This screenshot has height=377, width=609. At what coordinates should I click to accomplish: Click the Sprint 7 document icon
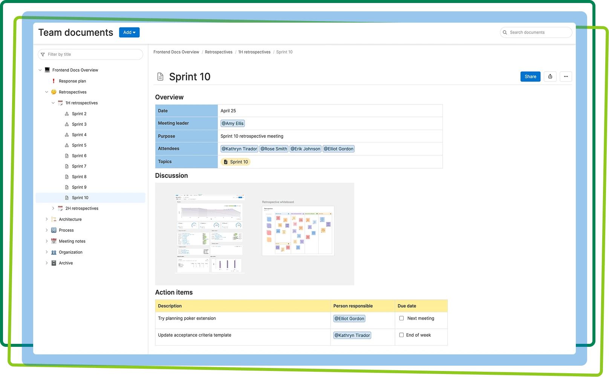coord(67,166)
